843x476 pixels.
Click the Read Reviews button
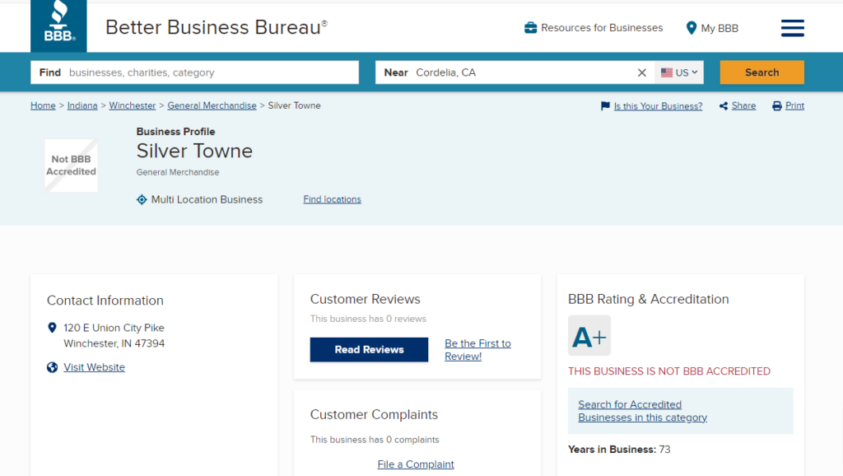[x=370, y=350]
